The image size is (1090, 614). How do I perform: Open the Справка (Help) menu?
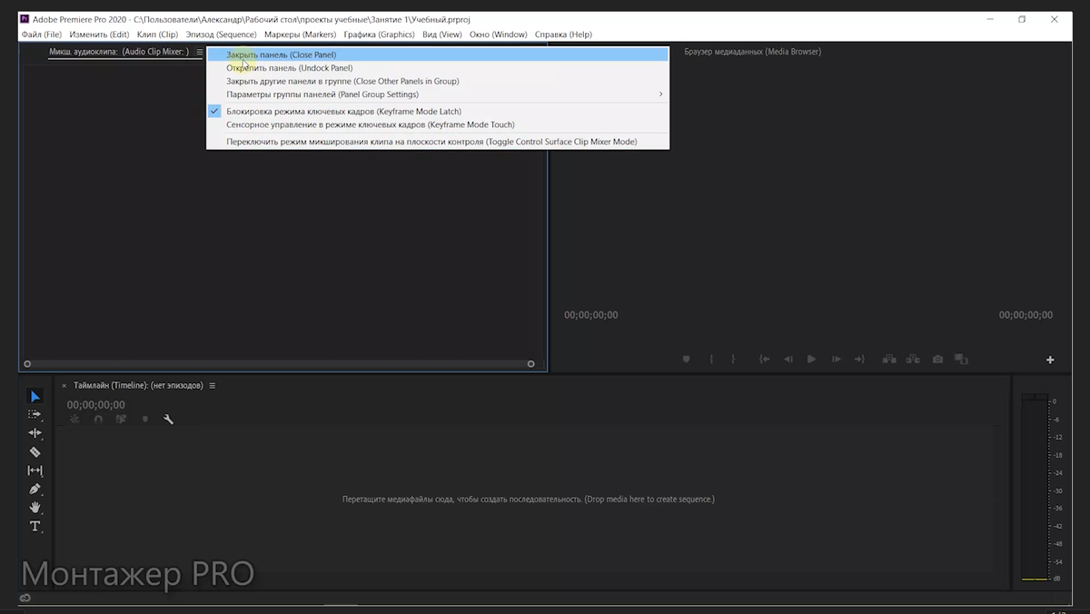(563, 35)
